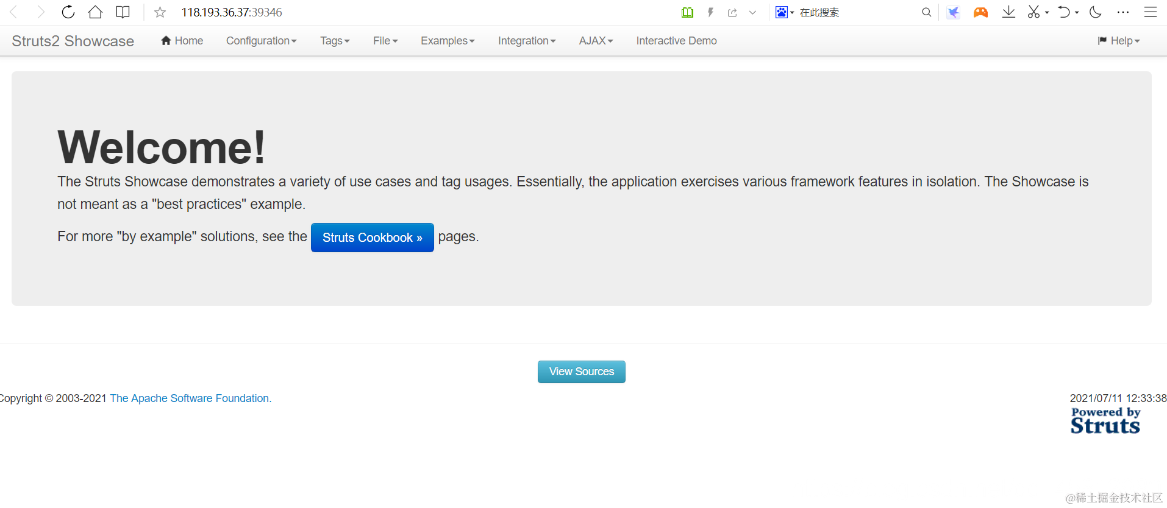Click the green book extension icon
Screen dimensions: 1167x508
pyautogui.click(x=687, y=12)
